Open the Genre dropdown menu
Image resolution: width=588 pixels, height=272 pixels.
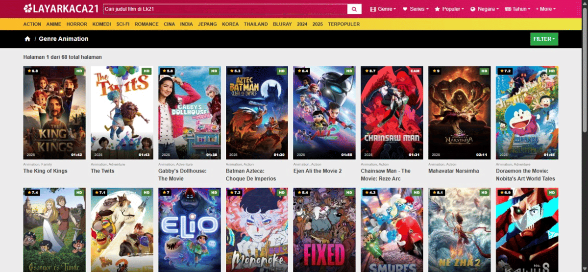[383, 9]
